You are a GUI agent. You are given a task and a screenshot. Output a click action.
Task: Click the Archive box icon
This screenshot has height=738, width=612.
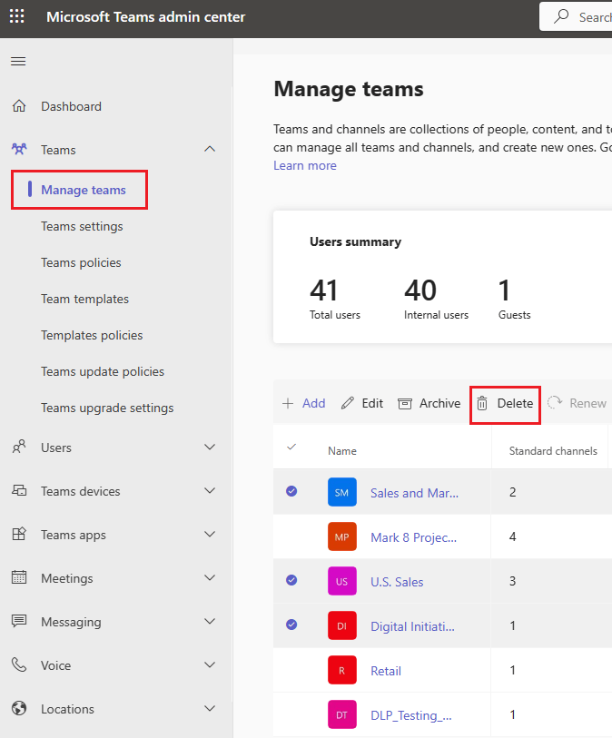tap(405, 403)
